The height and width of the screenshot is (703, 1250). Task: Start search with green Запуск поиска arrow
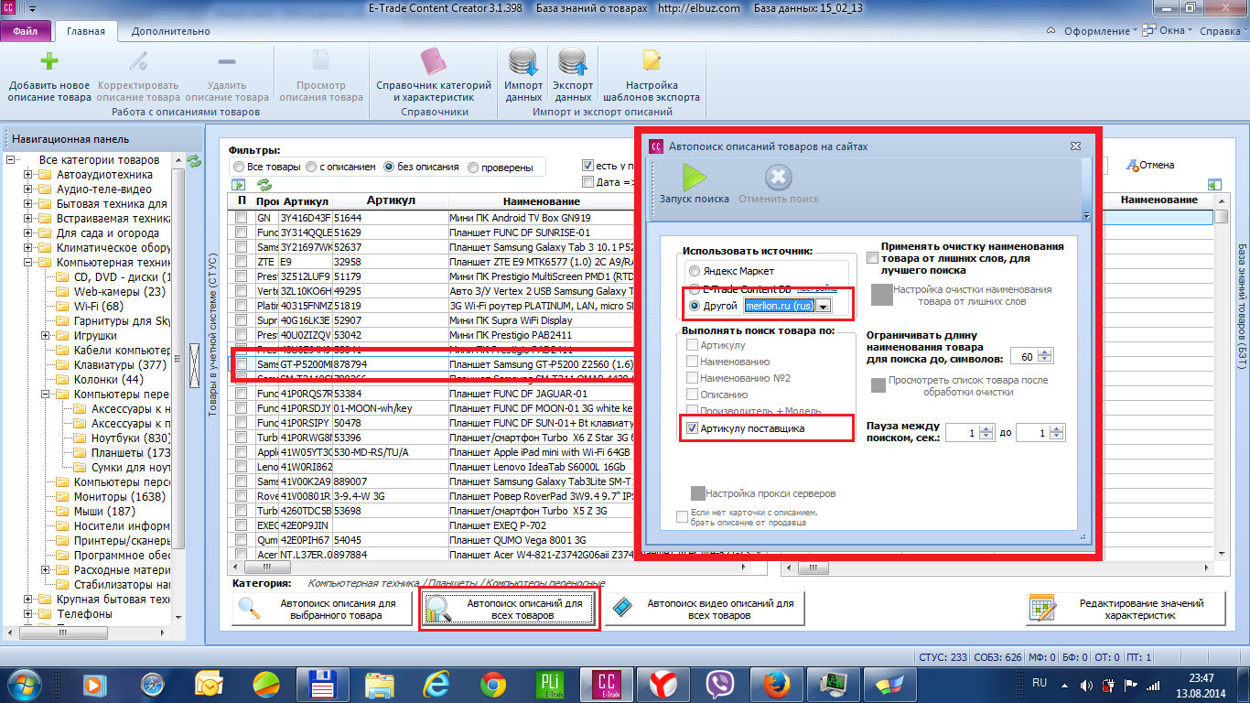coord(695,177)
